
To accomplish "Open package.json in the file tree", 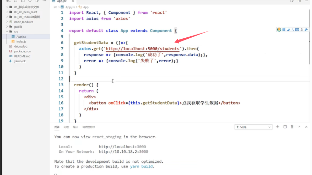I will coord(23,51).
